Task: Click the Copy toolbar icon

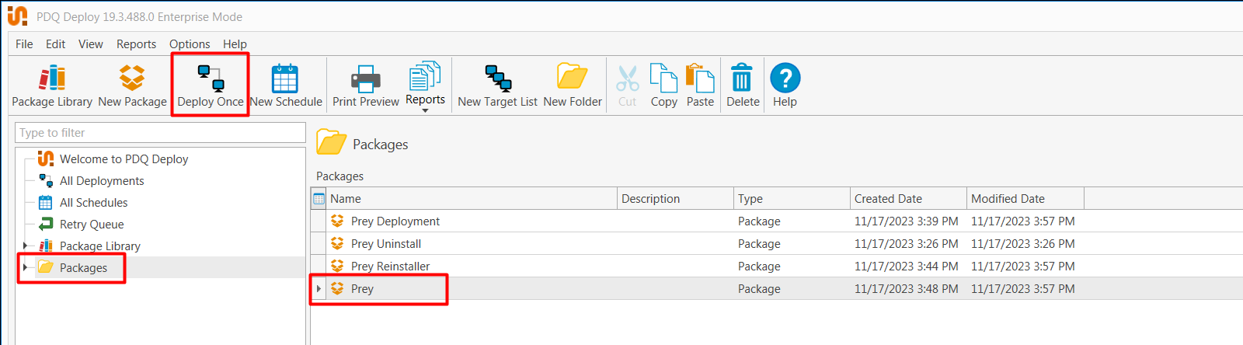Action: tap(663, 78)
